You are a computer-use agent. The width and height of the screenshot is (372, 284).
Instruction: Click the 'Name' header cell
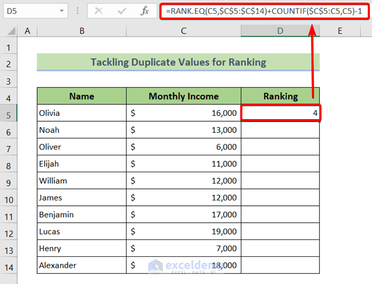(82, 96)
